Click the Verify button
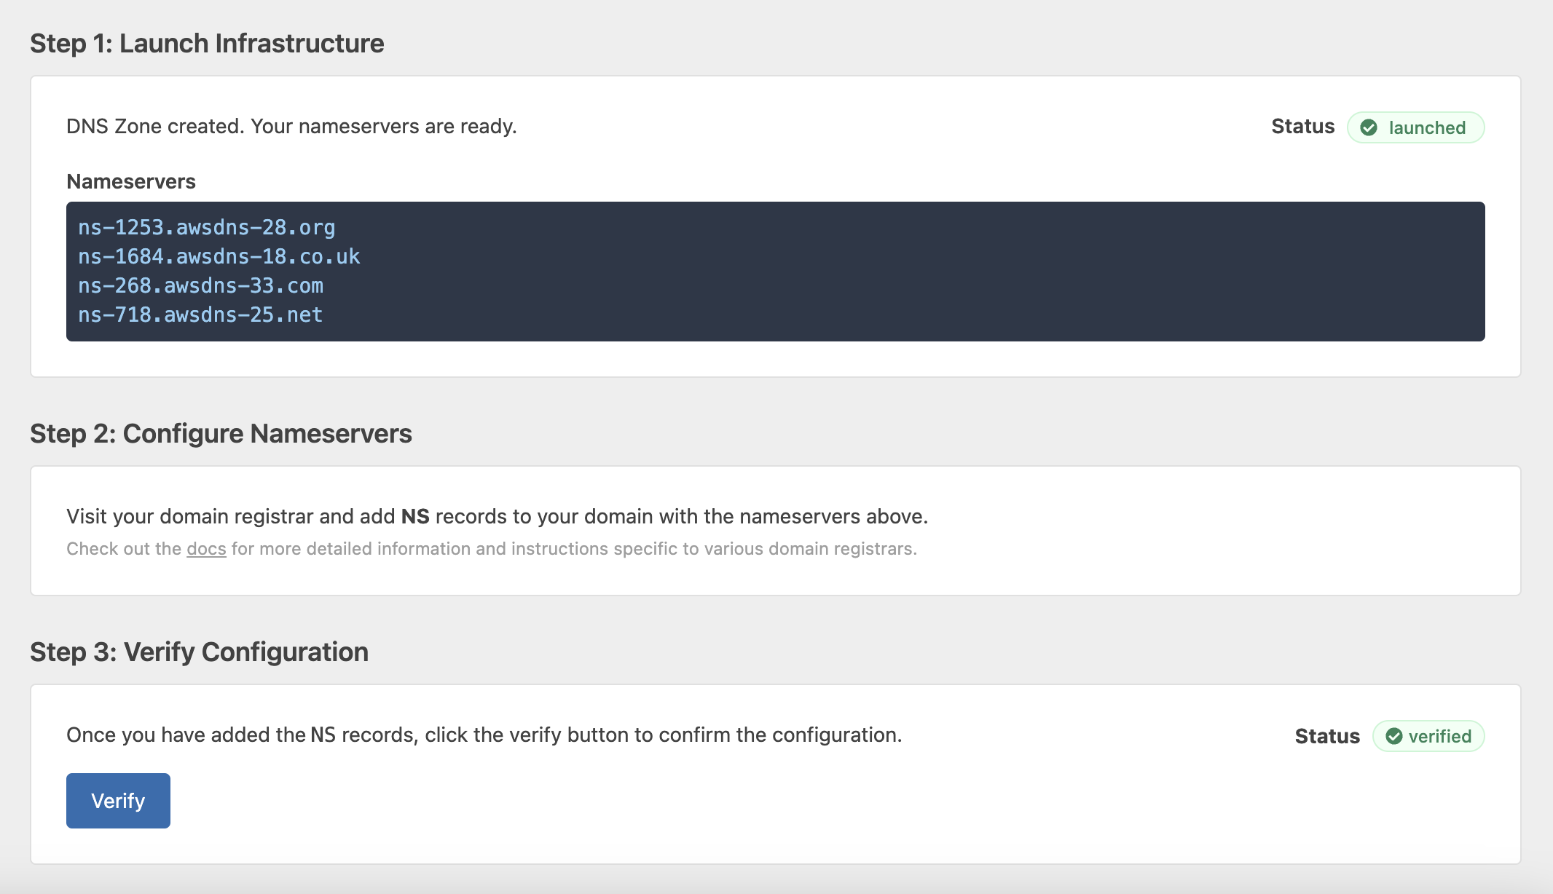The height and width of the screenshot is (894, 1553). click(118, 800)
